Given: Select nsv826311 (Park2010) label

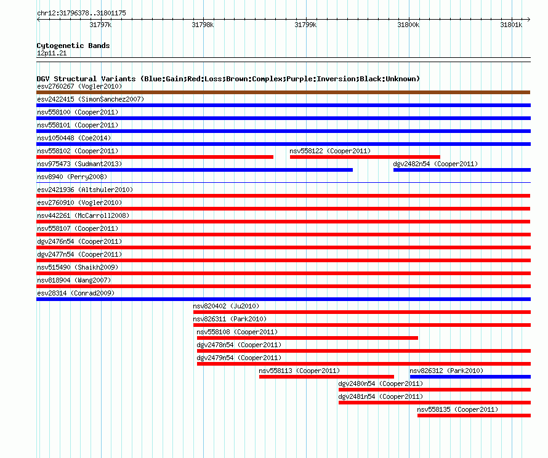Looking at the screenshot, I should (230, 319).
